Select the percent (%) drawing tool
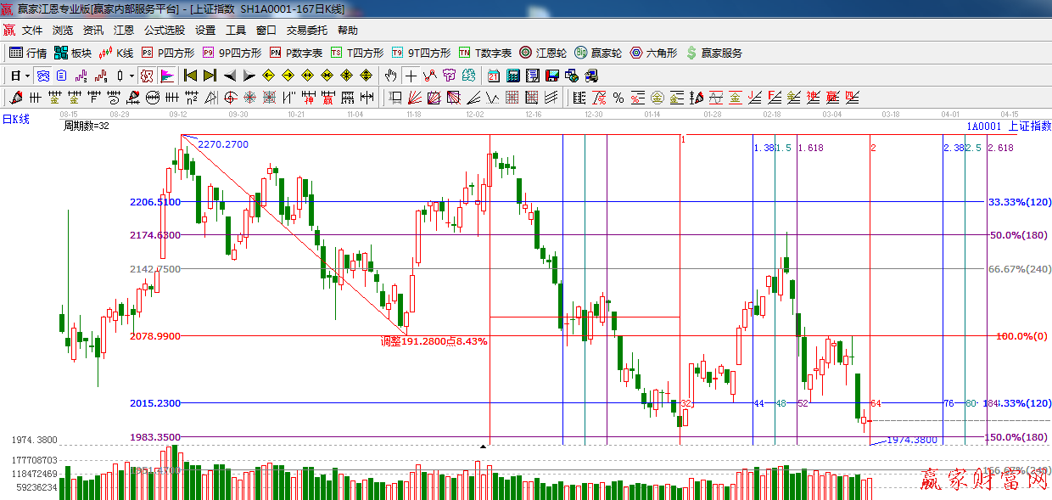This screenshot has width=1052, height=500. (x=618, y=98)
